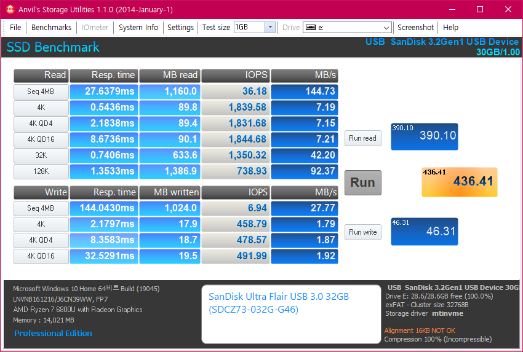Click the SanDisk Ultra Flair description text box

coord(291,314)
